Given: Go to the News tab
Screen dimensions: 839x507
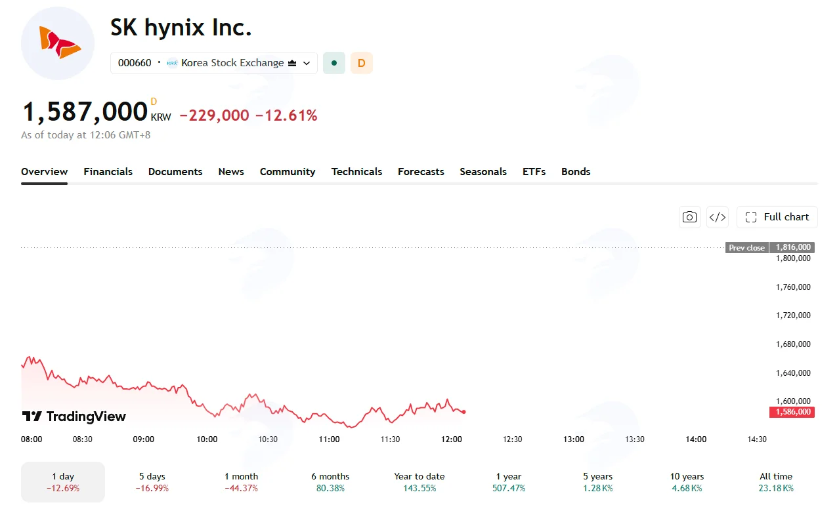Looking at the screenshot, I should pos(231,171).
